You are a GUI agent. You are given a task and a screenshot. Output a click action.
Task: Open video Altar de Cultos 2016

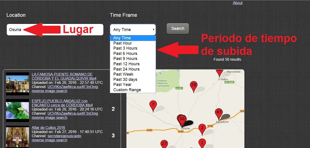coord(48,128)
